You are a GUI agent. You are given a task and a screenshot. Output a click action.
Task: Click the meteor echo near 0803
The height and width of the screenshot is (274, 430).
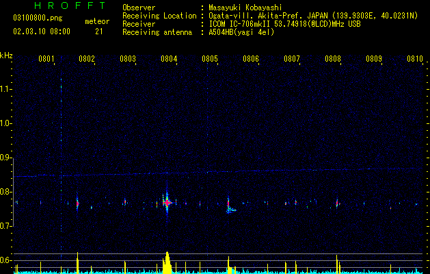[125, 202]
